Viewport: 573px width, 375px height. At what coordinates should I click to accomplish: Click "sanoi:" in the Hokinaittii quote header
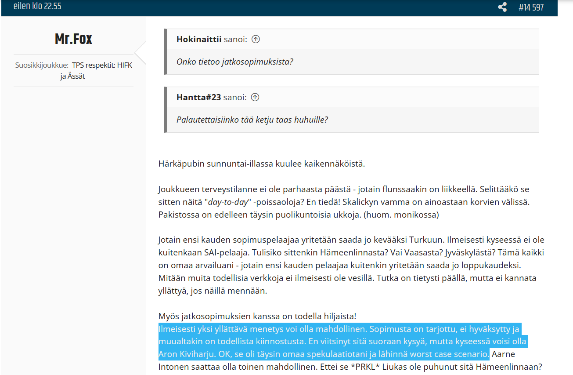click(235, 39)
